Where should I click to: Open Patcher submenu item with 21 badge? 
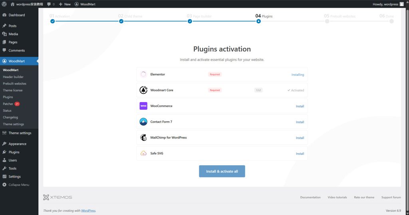point(8,104)
